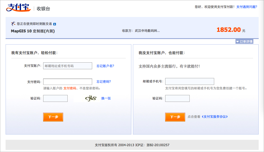Click heading 我没支付宝账户，也能付款
264x152 pixels.
point(162,53)
